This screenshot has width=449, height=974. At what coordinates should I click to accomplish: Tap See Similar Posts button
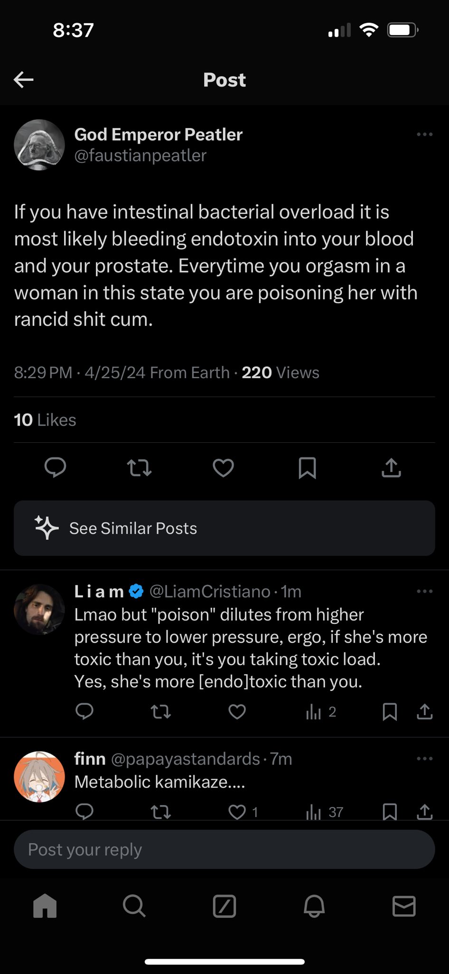(x=224, y=528)
